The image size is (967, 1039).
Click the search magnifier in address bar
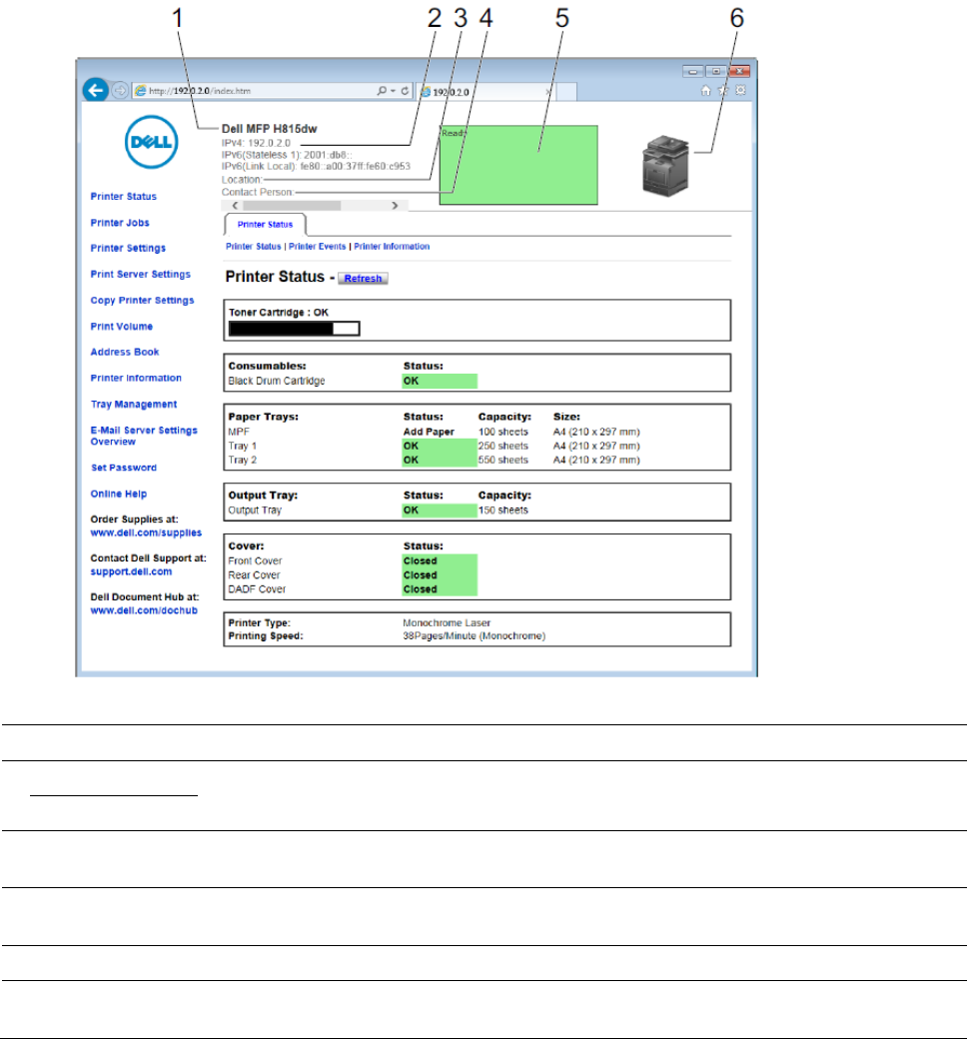point(382,91)
